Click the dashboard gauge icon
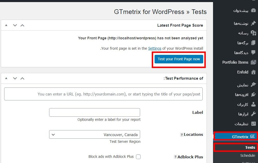Image resolution: width=258 pixels, height=163 pixels. click(x=253, y=11)
